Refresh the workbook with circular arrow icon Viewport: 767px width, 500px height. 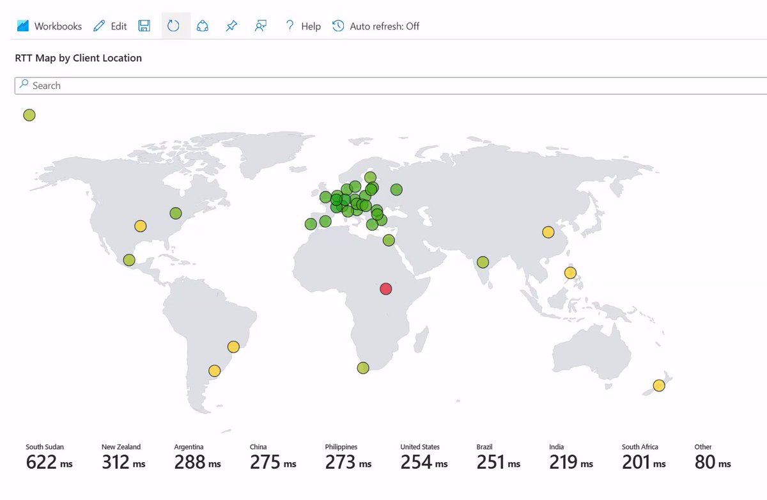(173, 26)
